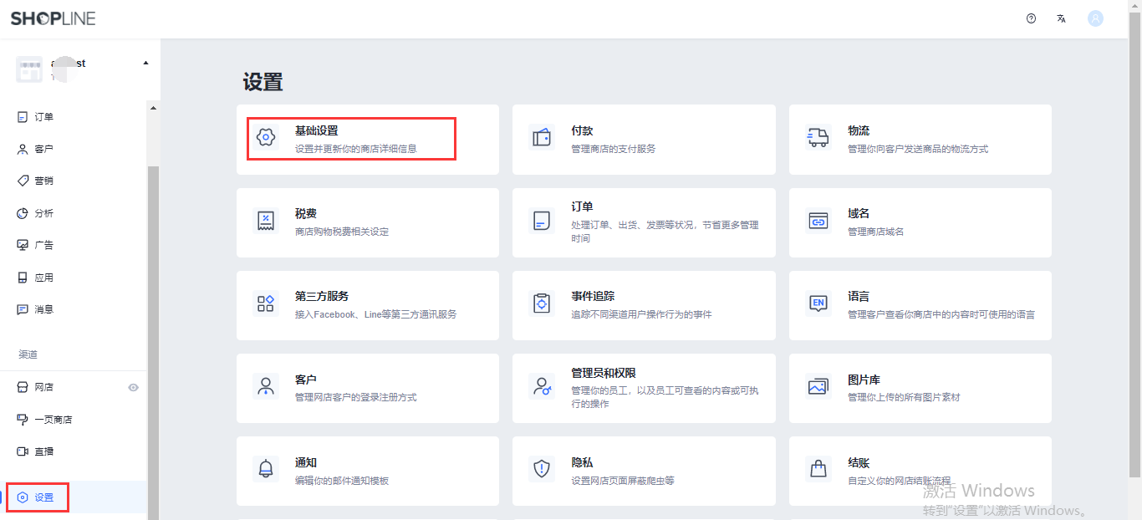Click 设置并更新你的商店详细信息 description
This screenshot has width=1142, height=520.
[355, 149]
